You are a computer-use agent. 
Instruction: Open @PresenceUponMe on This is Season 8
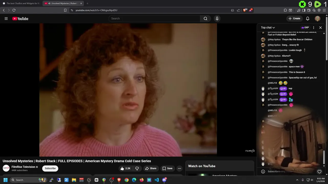click(278, 72)
